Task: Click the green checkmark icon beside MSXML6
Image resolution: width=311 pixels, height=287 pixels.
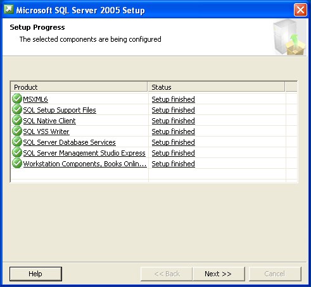Action: point(17,99)
